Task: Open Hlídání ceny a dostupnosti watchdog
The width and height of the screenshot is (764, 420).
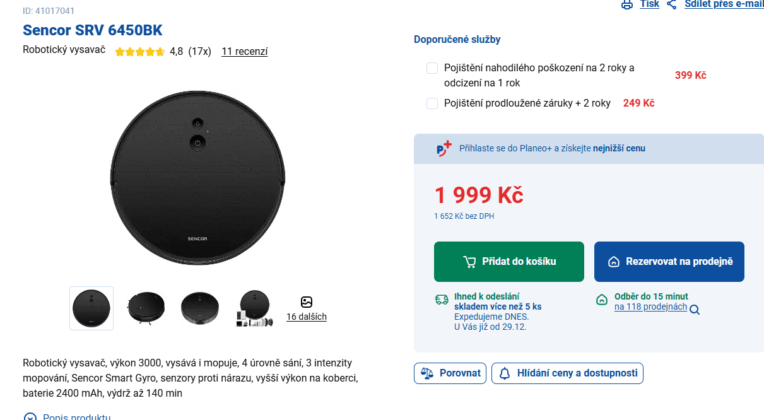Action: coord(567,373)
